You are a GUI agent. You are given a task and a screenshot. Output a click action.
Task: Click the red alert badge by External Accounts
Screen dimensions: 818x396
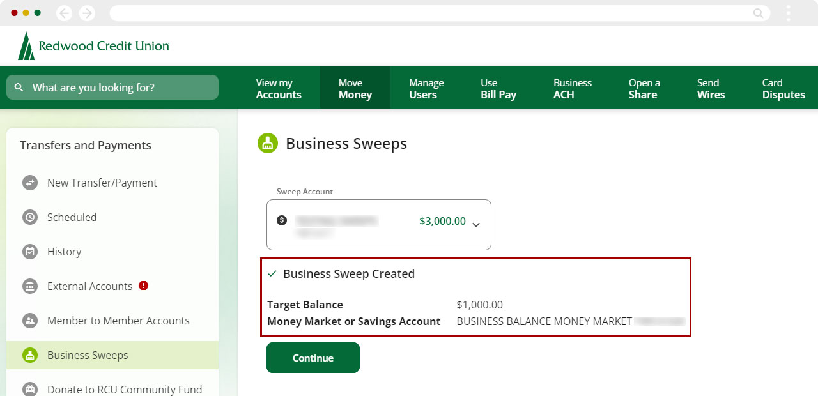(x=144, y=286)
